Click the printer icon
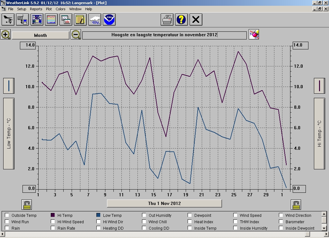This screenshot has height=238, width=329. click(167, 20)
